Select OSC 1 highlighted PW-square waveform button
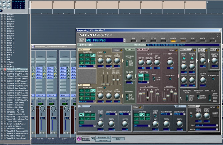 point(93,55)
